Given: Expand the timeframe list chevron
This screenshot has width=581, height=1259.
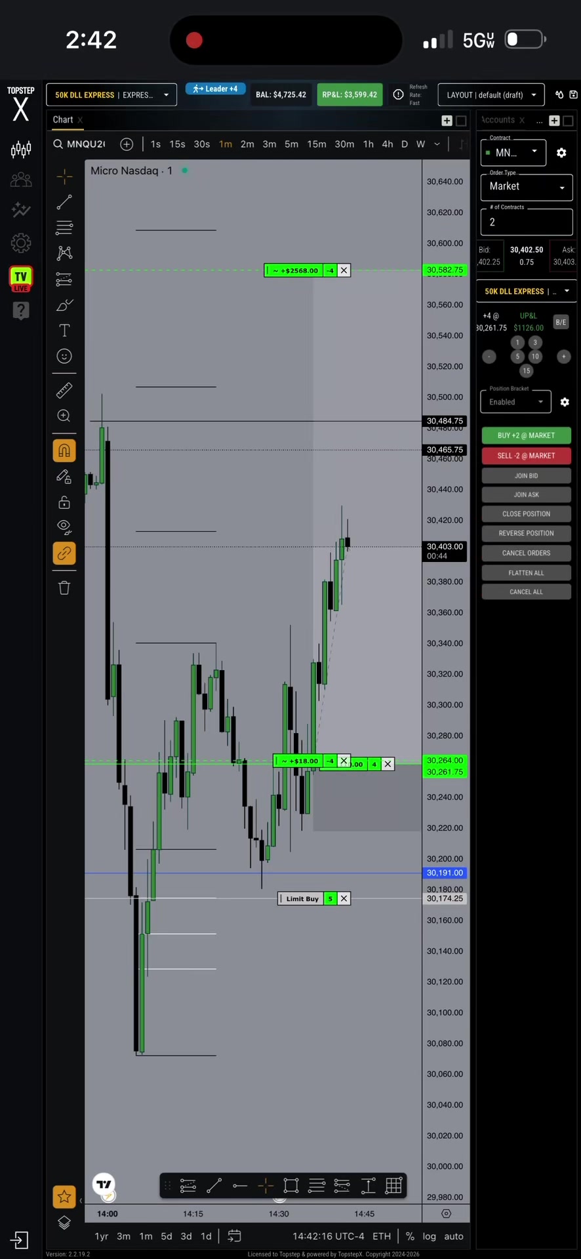Looking at the screenshot, I should pos(437,144).
